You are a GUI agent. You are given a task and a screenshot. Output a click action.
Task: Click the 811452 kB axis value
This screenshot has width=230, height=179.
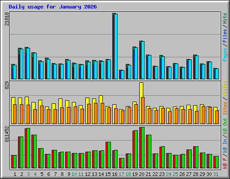tap(7, 134)
